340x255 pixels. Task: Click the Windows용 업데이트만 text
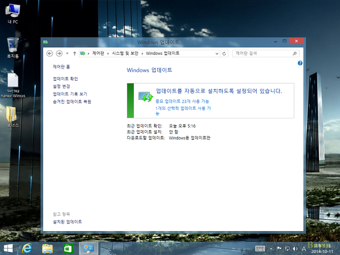click(x=190, y=138)
